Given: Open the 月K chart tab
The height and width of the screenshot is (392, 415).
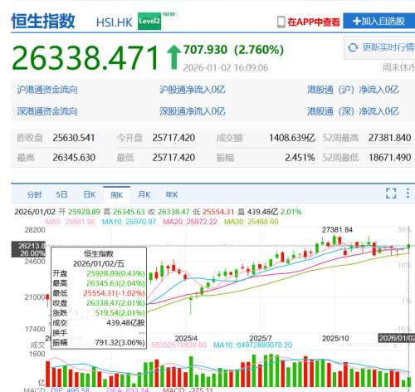Looking at the screenshot, I should click(x=144, y=194).
